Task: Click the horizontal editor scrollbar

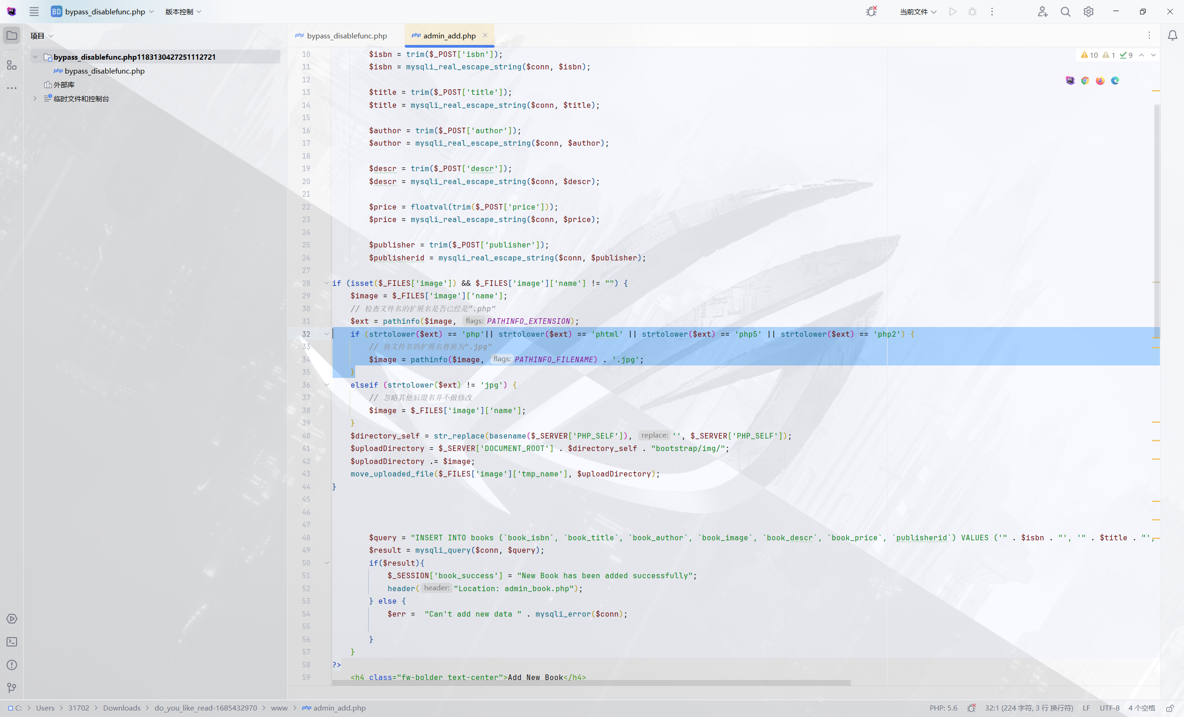Action: point(591,683)
